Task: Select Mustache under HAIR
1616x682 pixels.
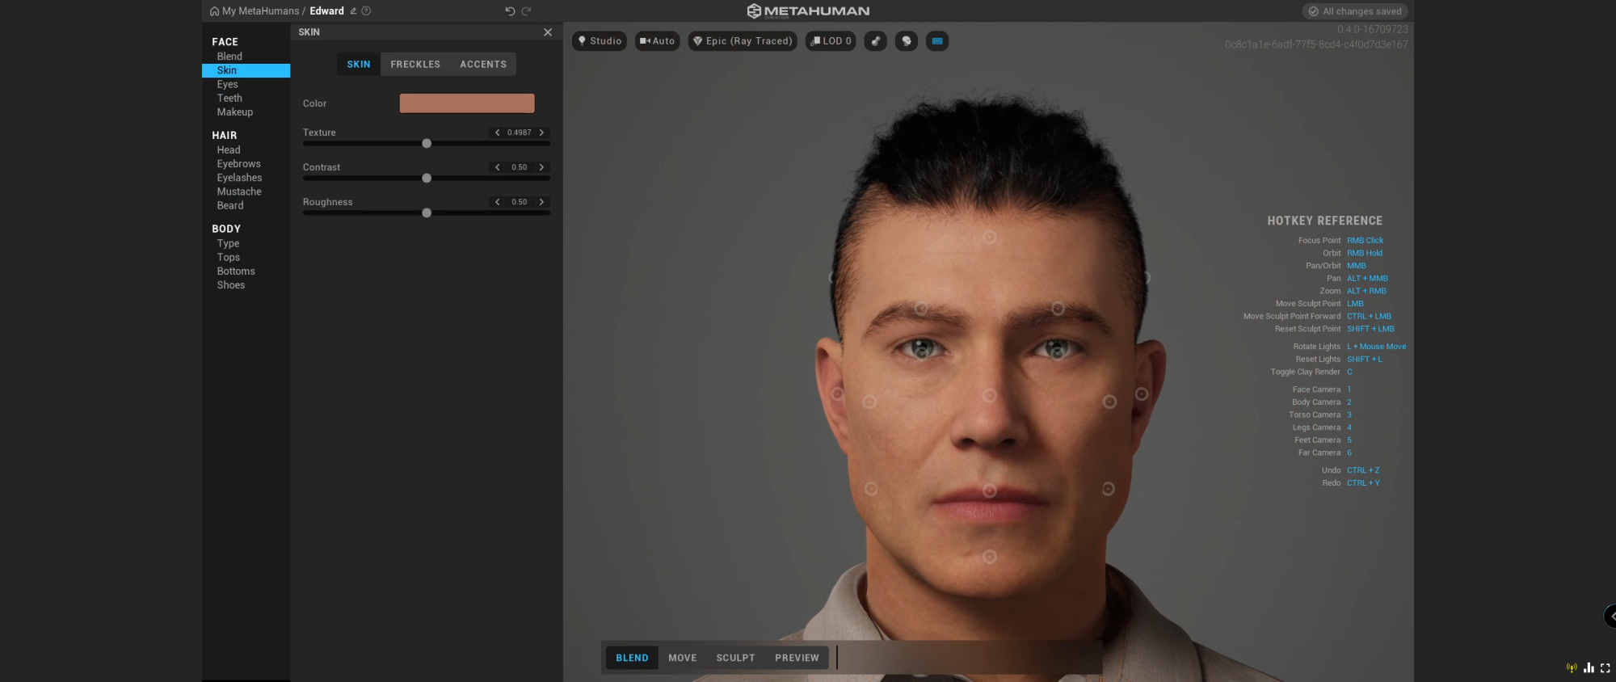Action: 239,192
